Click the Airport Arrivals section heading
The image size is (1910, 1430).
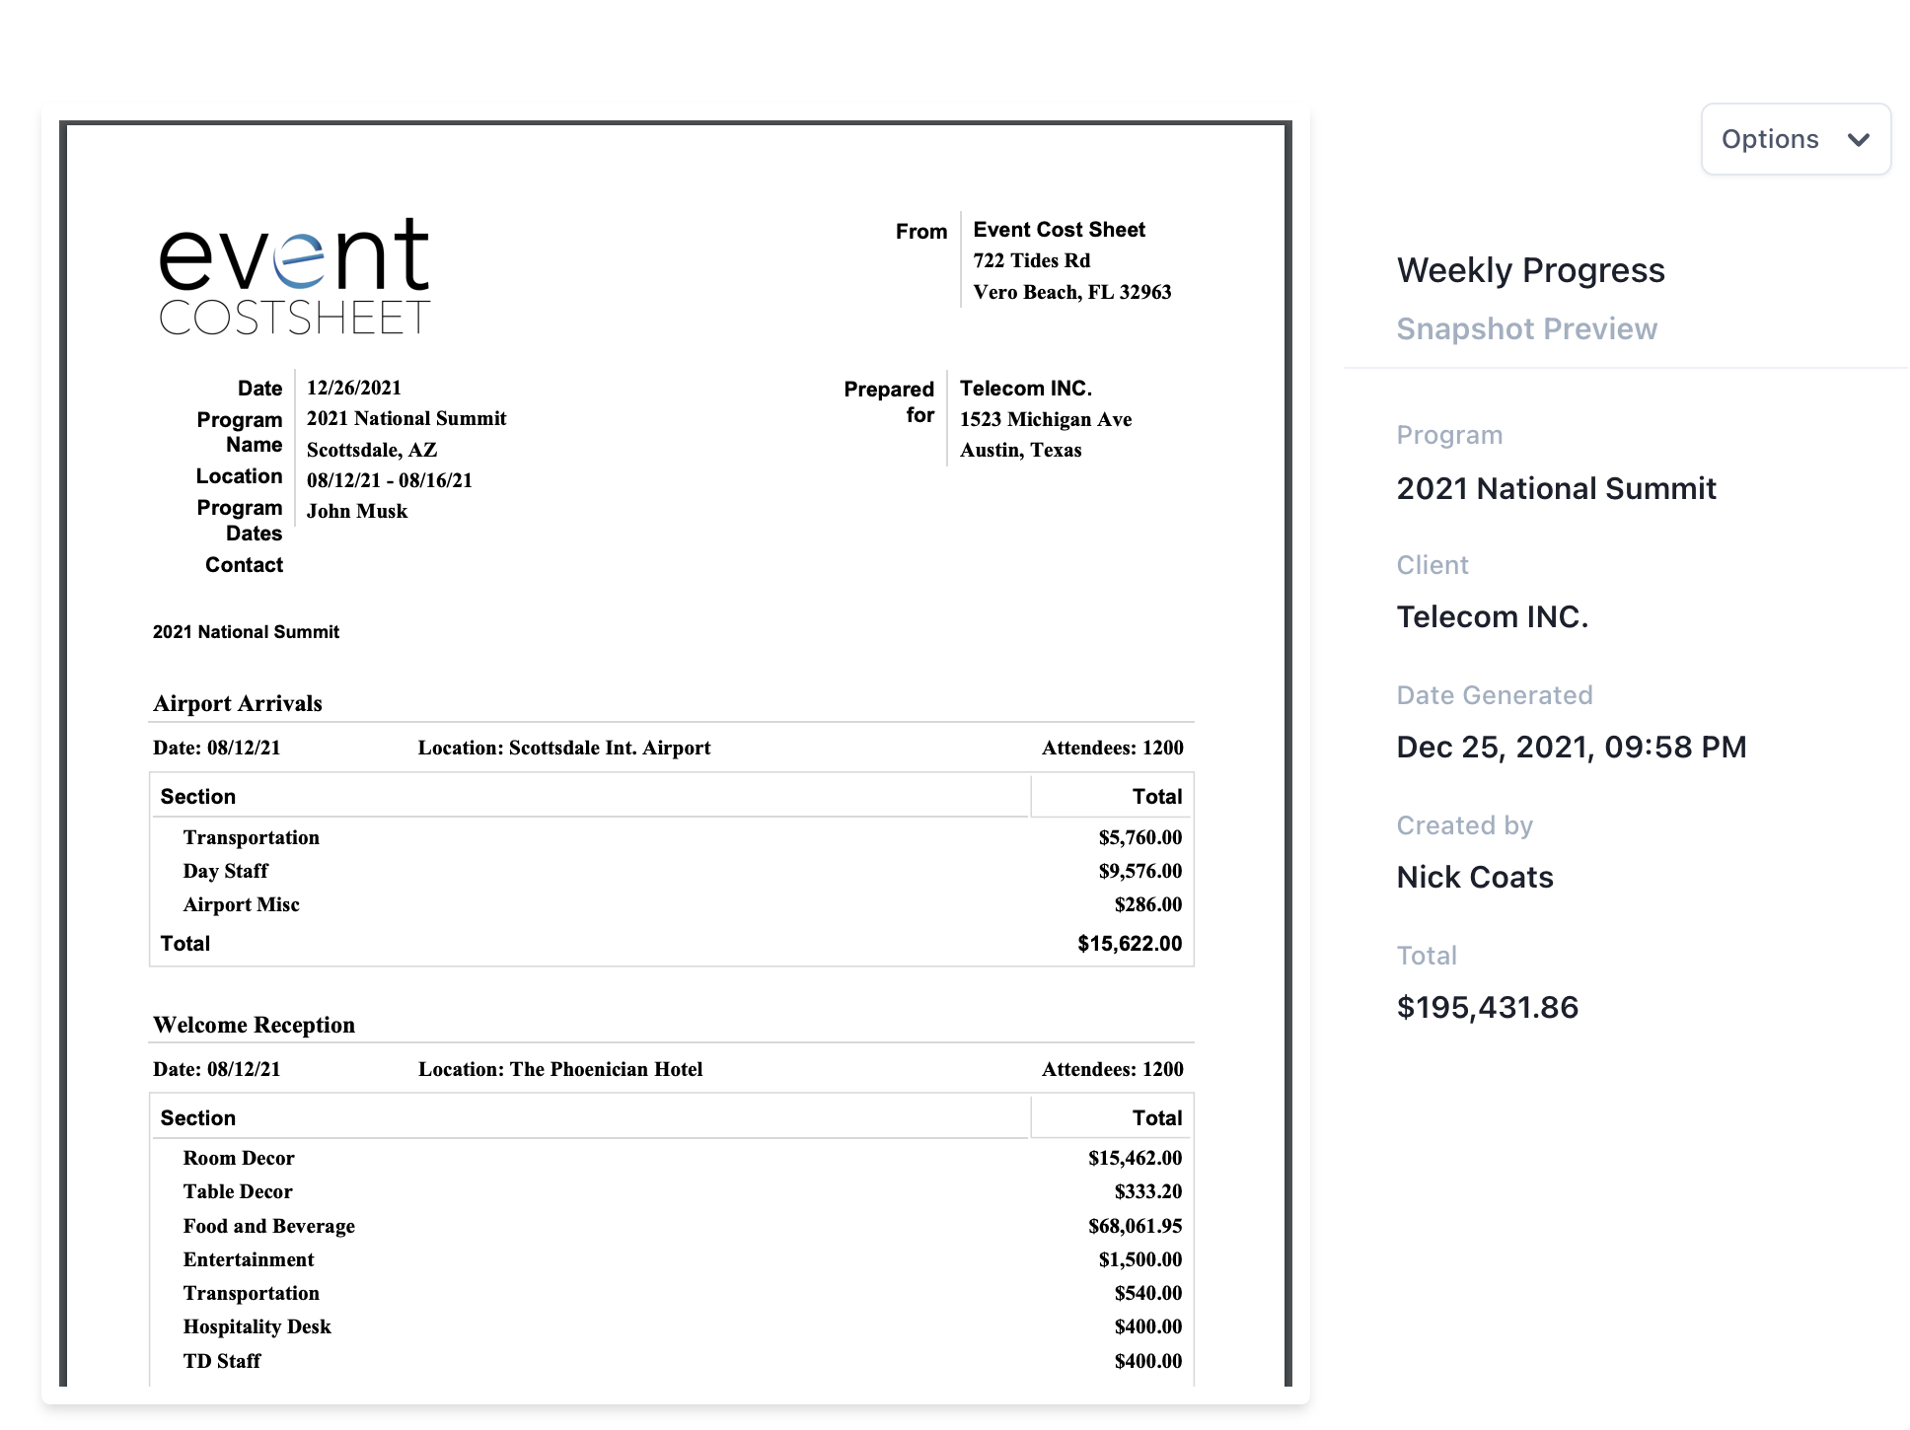point(237,703)
